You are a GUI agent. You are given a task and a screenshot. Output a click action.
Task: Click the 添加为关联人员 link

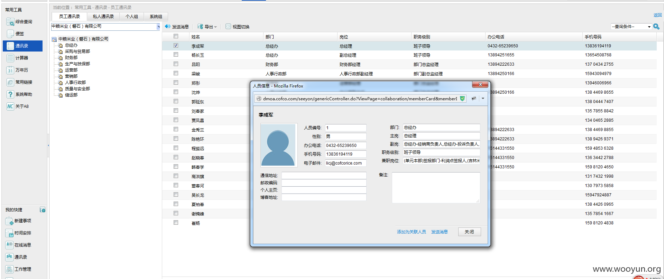click(412, 232)
